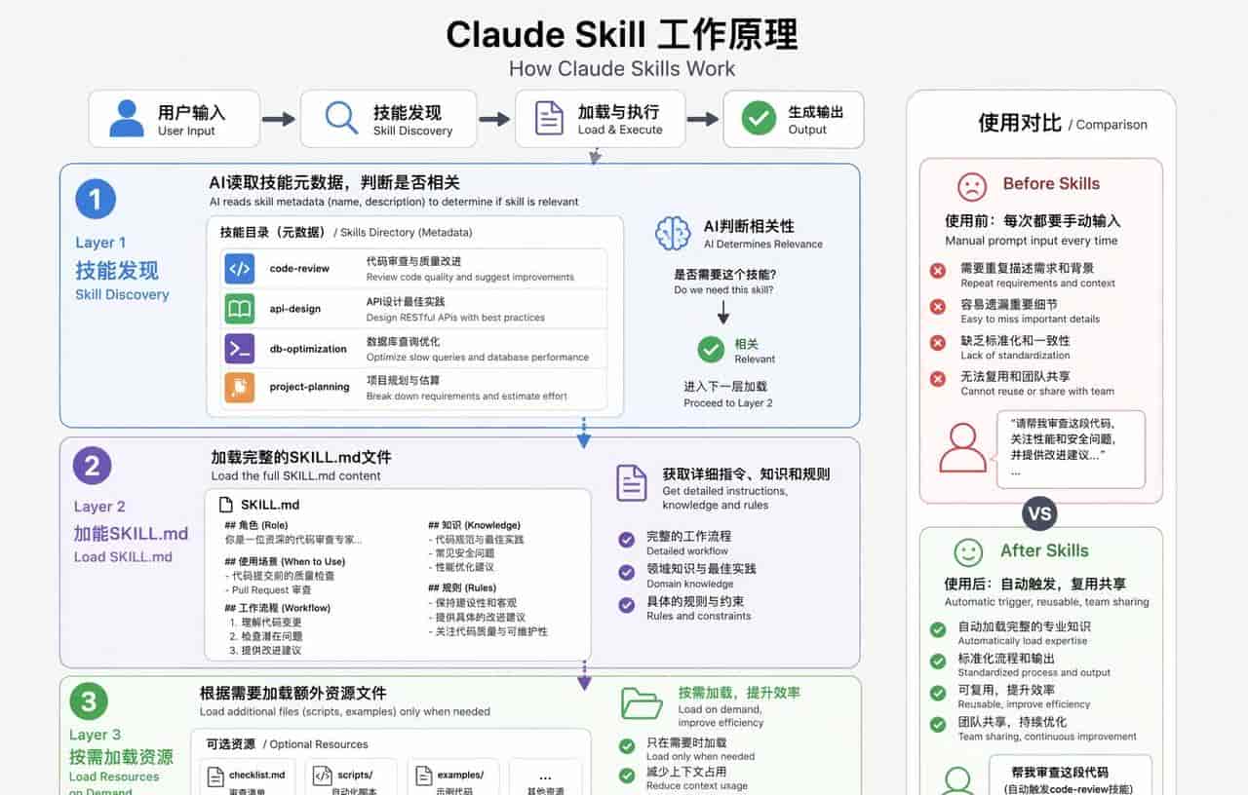Screen dimensions: 1248x795
Task: Click the green check beside Team sharing, continuous improvement
Action: [x=938, y=725]
